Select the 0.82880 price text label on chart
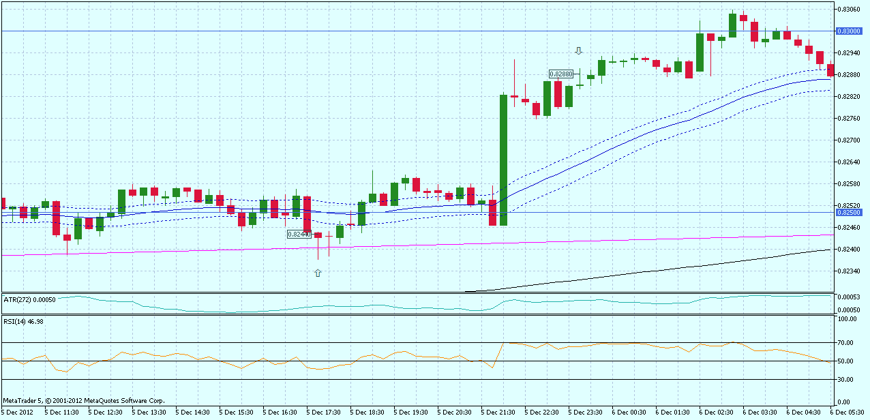Image resolution: width=870 pixels, height=420 pixels. click(x=562, y=74)
